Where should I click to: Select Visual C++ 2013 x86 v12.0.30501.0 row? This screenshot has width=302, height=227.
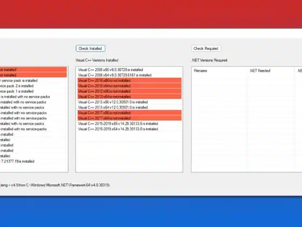click(129, 102)
